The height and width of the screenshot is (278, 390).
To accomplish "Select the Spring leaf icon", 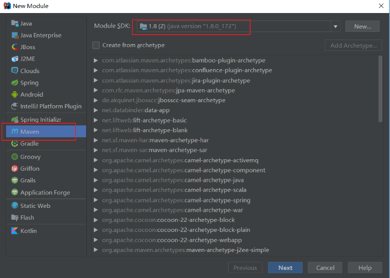I will click(15, 83).
